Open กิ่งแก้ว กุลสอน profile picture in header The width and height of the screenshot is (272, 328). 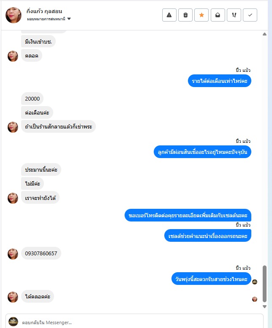tap(14, 15)
